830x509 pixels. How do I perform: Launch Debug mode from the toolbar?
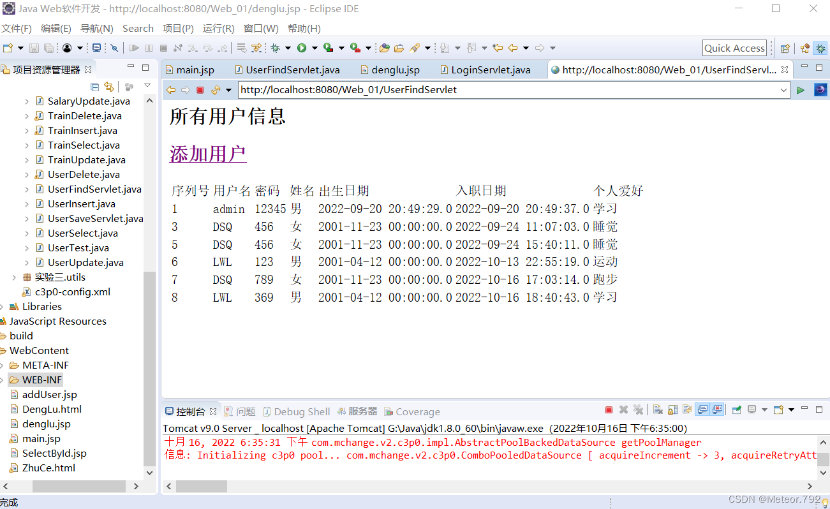click(x=276, y=48)
